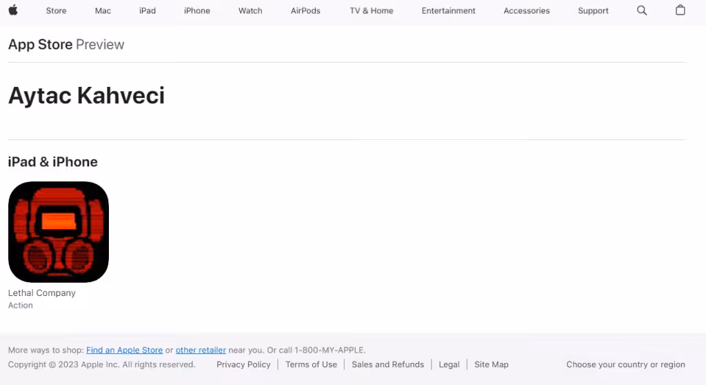706x385 pixels.
Task: Open the Entertainment menu
Action: 448,10
